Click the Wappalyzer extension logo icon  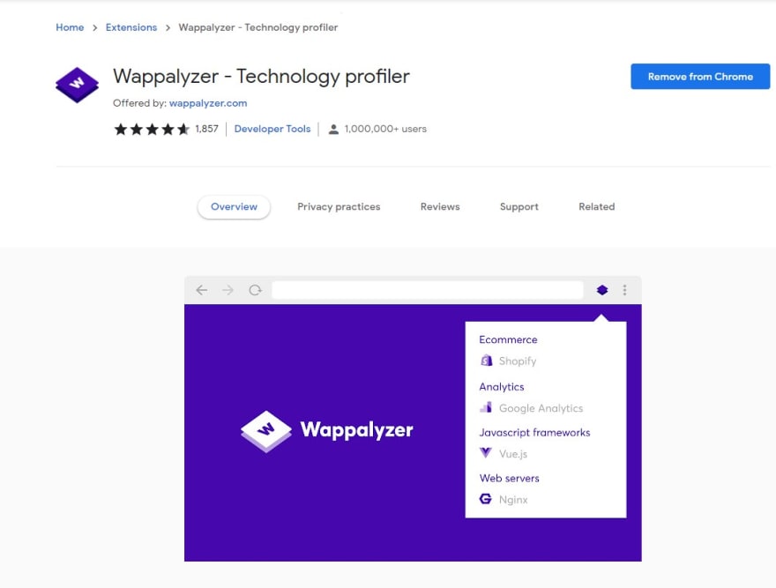tap(77, 85)
